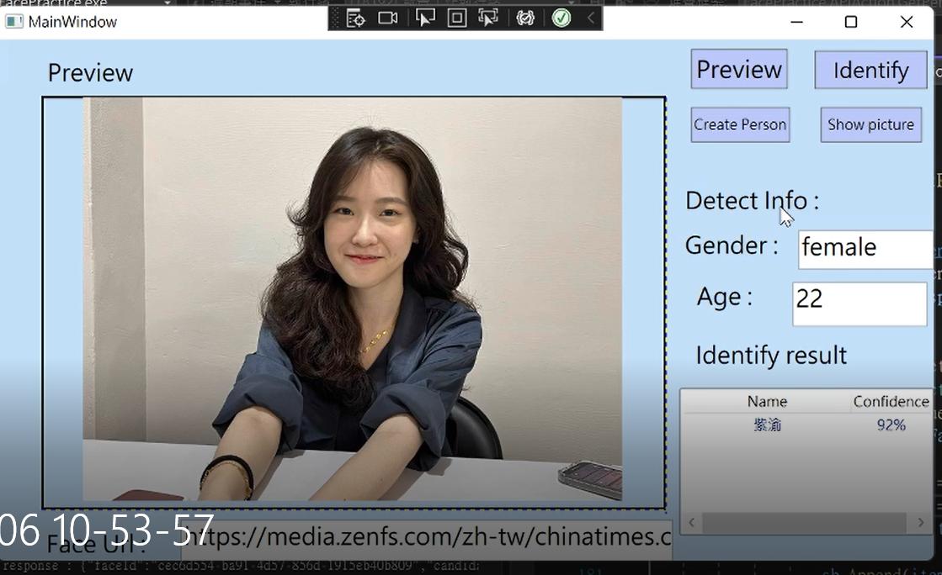Click the dotted drag grip on the debug toolbar
The height and width of the screenshot is (575, 942).
click(x=335, y=18)
